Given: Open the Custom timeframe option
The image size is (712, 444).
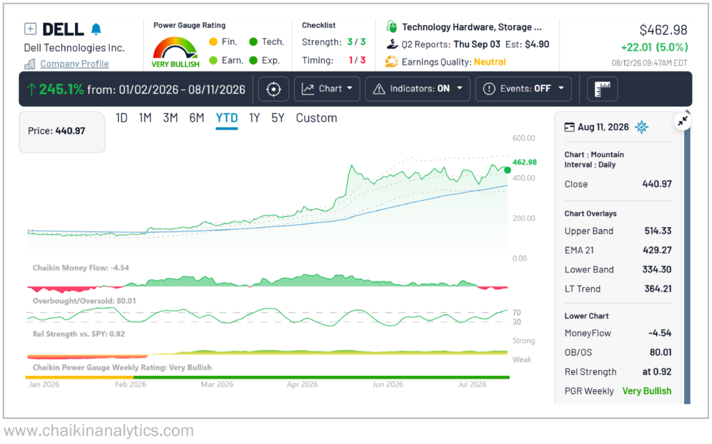Looking at the screenshot, I should click(x=316, y=118).
